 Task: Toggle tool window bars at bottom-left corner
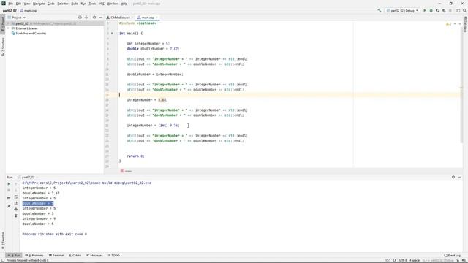click(x=2, y=260)
